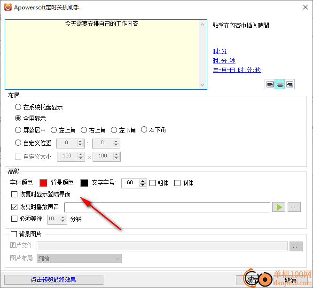Decrease 文字字号 font size value
Viewport: 313px width, 288px height.
point(142,185)
